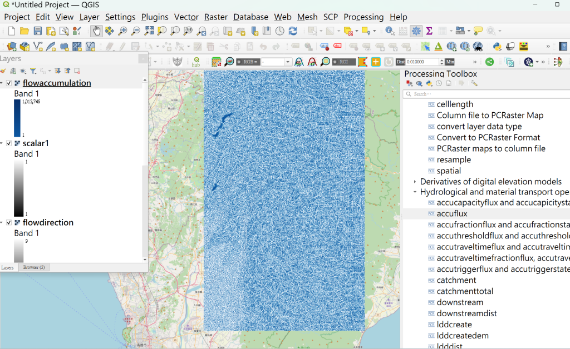Open the SCP RGB band combo box
Image resolution: width=570 pixels, height=349 pixels.
[x=276, y=62]
